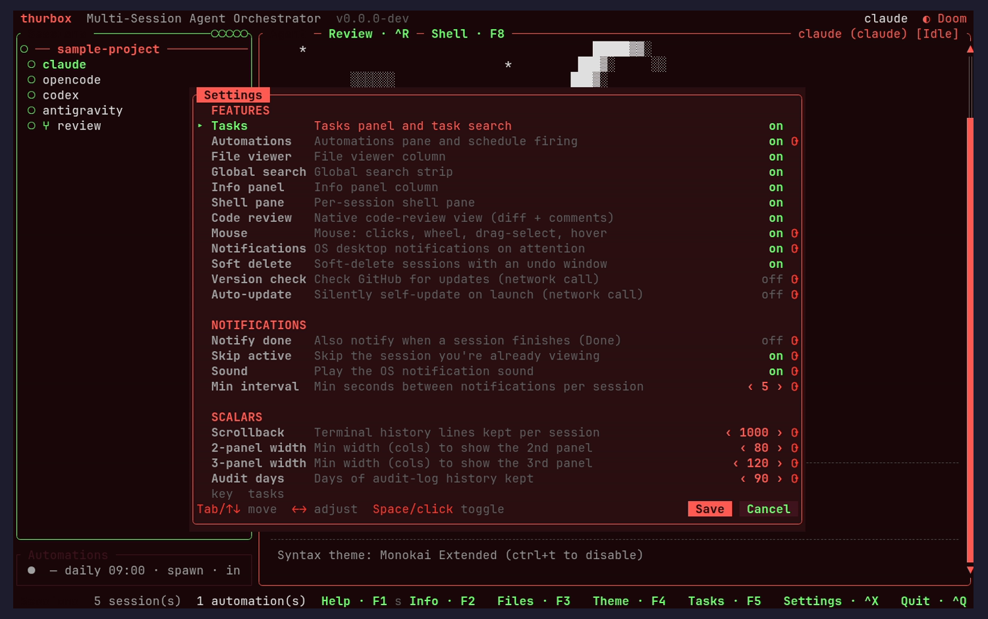
Task: Click the restart icon next to Scrollback value
Action: point(794,433)
